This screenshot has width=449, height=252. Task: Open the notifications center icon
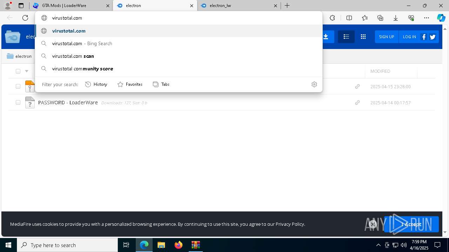click(437, 245)
